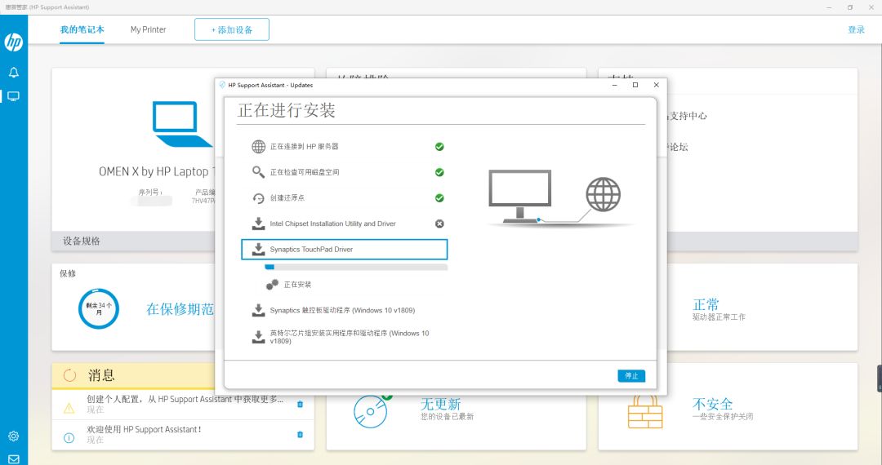Click restore point icon beside 创建还原点
This screenshot has height=465, width=882.
(258, 198)
